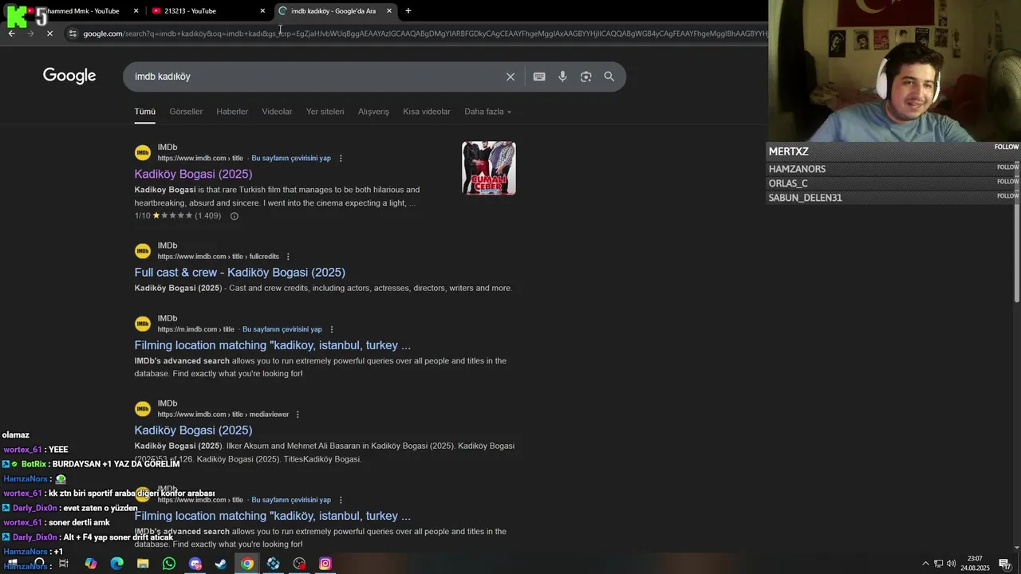Switch to the Alışveriş tab
Viewport: 1021px width, 574px height.
click(x=373, y=112)
